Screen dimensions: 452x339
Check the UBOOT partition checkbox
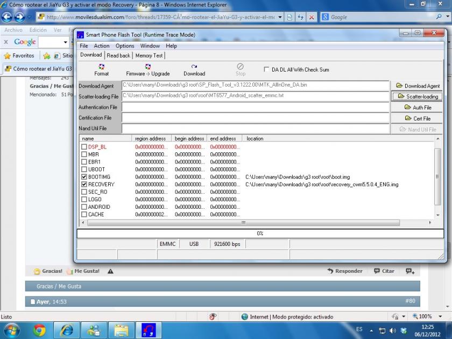point(84,169)
